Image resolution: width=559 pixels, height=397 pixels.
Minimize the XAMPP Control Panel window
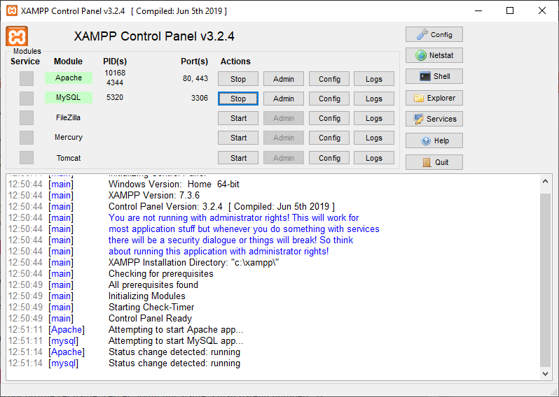[478, 10]
